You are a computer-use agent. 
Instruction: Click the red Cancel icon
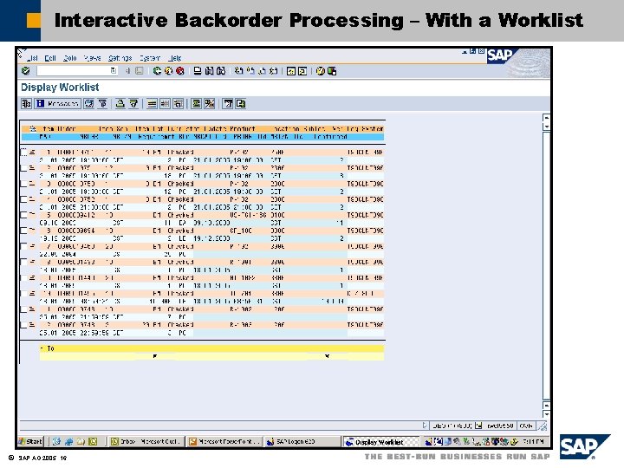(180, 71)
